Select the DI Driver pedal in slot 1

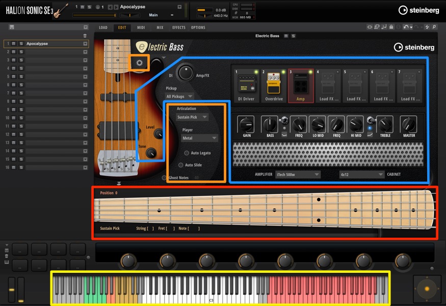click(246, 86)
